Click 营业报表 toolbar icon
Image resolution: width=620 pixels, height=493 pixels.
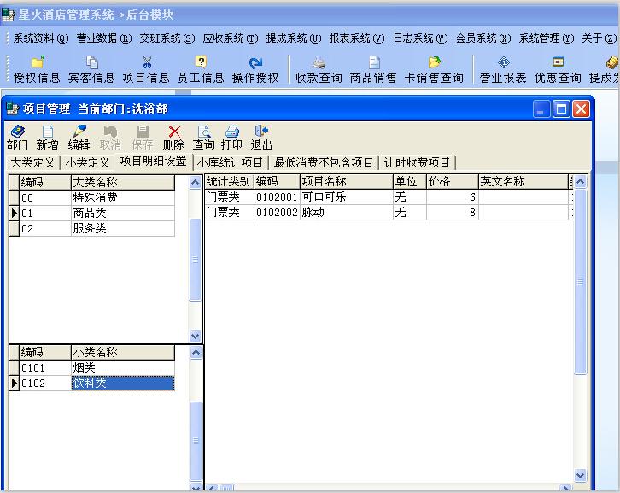tap(503, 70)
